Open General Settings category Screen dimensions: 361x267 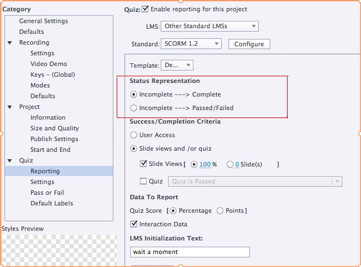pos(43,21)
